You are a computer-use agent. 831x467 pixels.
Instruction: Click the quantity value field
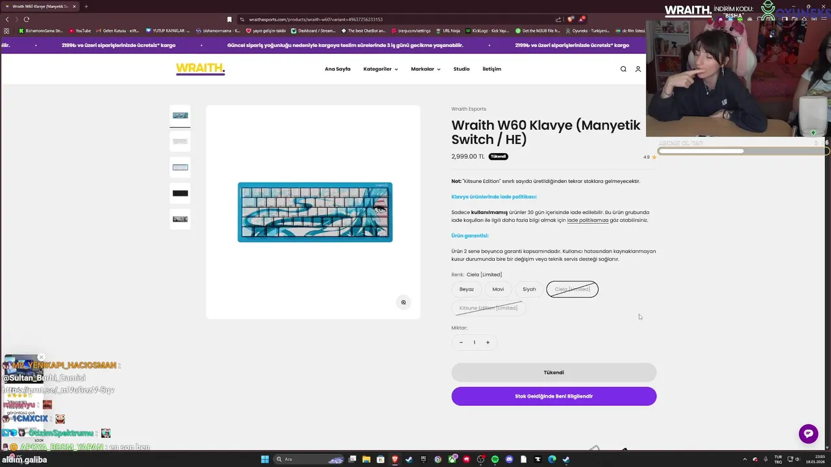(x=474, y=342)
